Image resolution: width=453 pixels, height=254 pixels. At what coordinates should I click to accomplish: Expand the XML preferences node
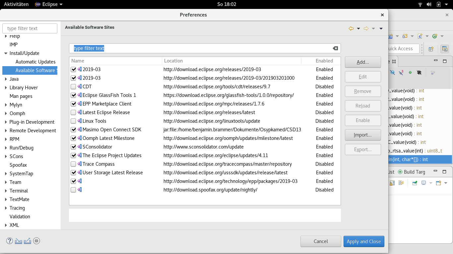6,225
